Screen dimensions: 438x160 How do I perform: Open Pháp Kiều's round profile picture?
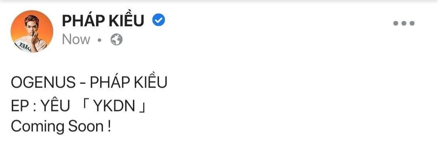click(x=32, y=31)
